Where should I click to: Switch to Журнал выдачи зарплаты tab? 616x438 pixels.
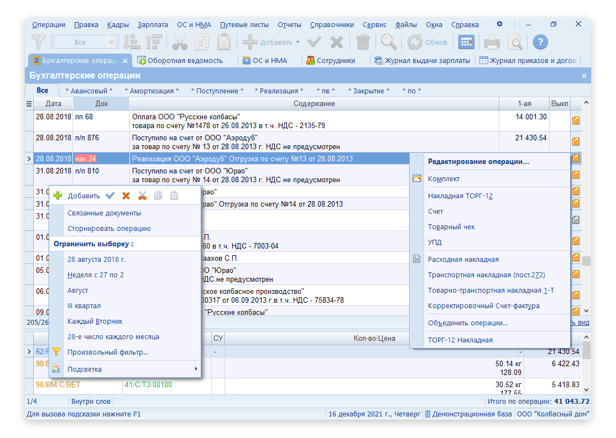click(x=422, y=60)
